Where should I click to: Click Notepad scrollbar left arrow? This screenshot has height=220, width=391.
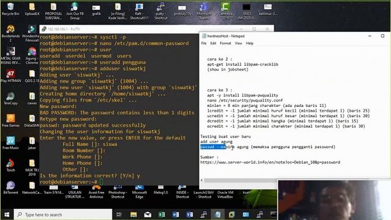pyautogui.click(x=202, y=180)
